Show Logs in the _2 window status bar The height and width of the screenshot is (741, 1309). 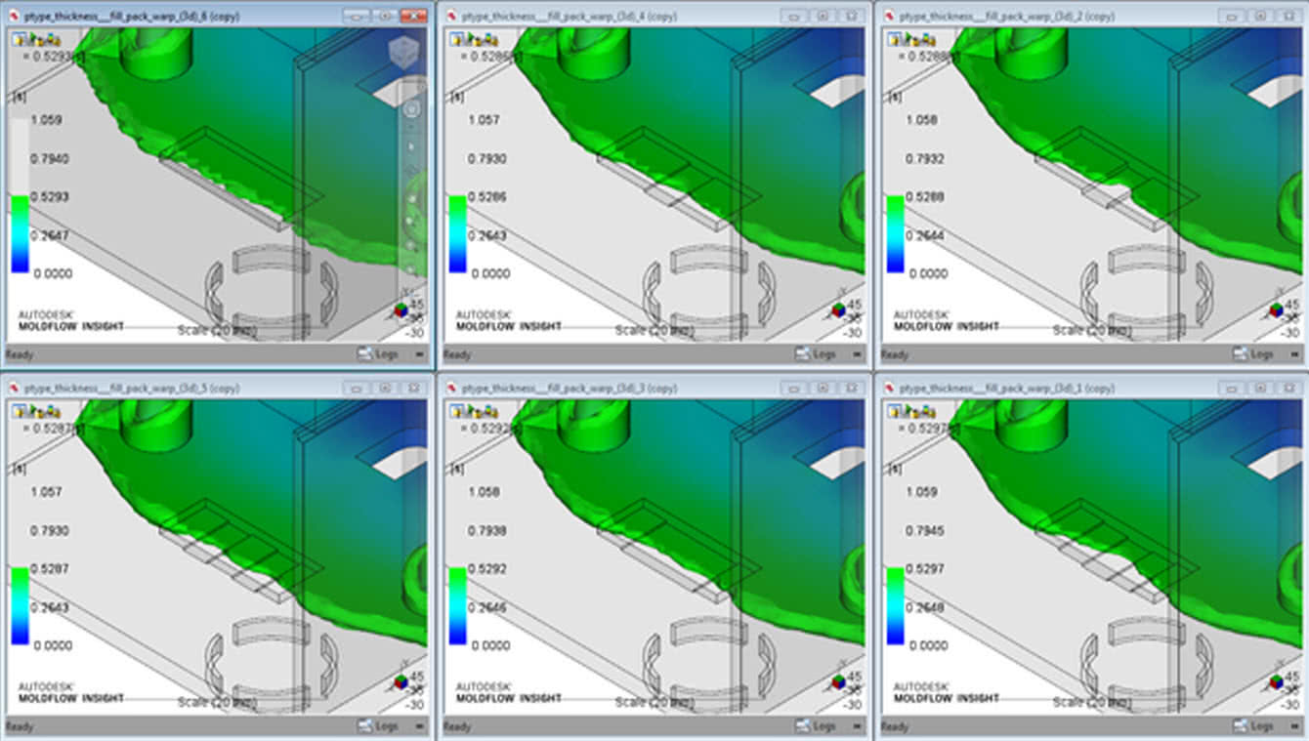point(1253,354)
